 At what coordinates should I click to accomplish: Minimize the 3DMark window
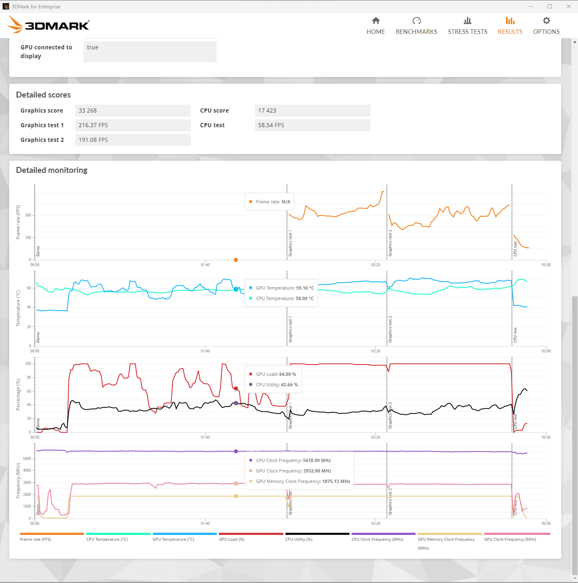tap(531, 6)
